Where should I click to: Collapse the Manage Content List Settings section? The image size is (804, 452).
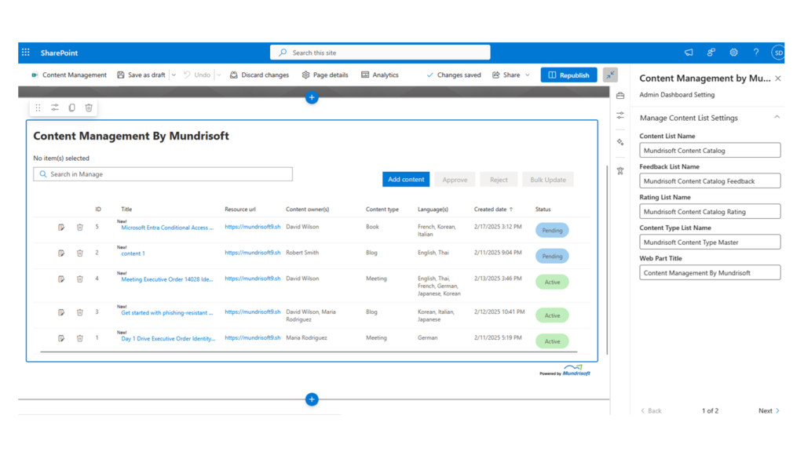tap(777, 118)
